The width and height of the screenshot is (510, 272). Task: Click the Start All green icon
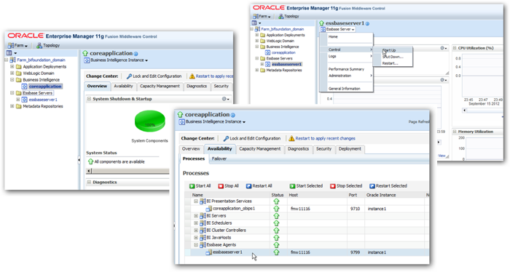192,186
